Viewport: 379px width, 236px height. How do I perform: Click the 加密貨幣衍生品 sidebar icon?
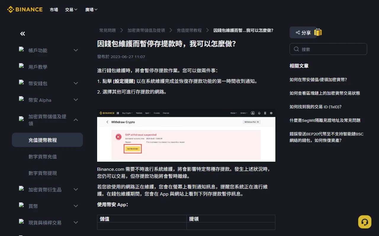click(x=21, y=189)
